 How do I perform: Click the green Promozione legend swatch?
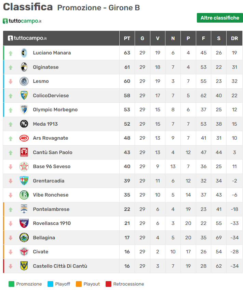(x=12, y=284)
